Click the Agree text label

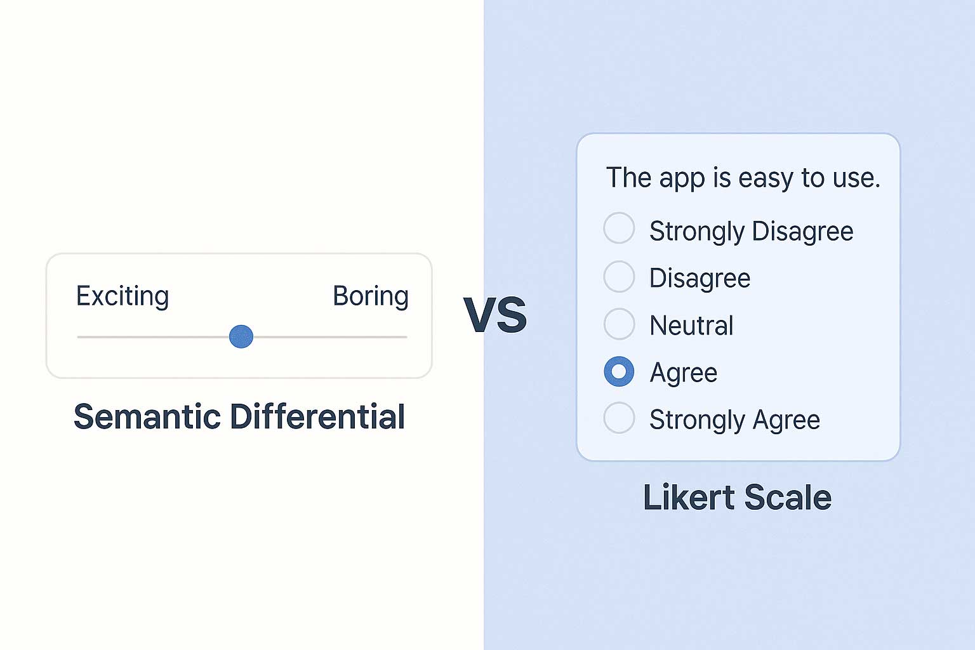pos(684,373)
